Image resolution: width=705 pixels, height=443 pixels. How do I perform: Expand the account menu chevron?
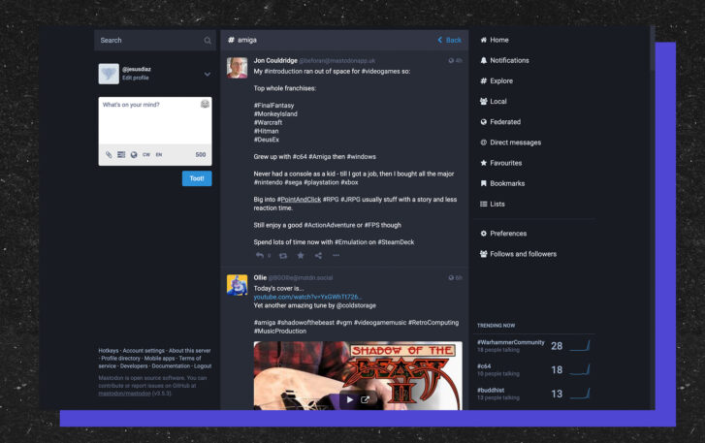click(207, 74)
